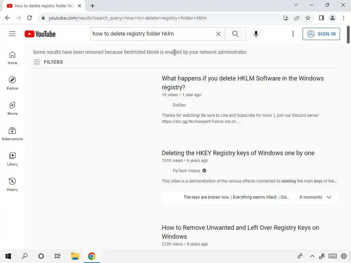Image resolution: width=351 pixels, height=263 pixels.
Task: Show hidden system tray icons
Action: [312, 256]
